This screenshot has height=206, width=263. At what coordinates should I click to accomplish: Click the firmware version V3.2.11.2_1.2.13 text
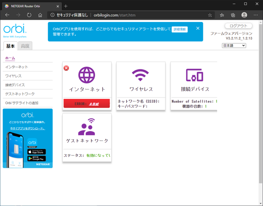click(x=239, y=38)
